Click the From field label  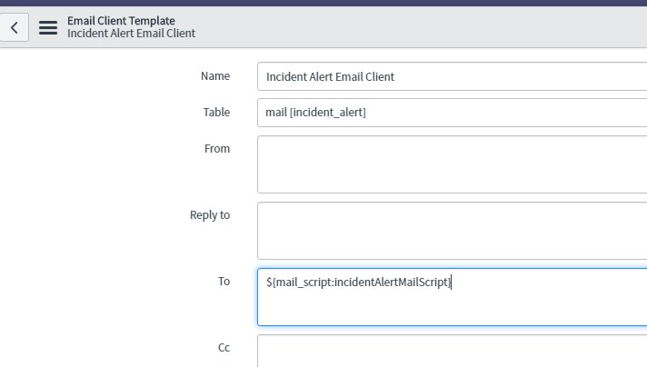pos(217,148)
